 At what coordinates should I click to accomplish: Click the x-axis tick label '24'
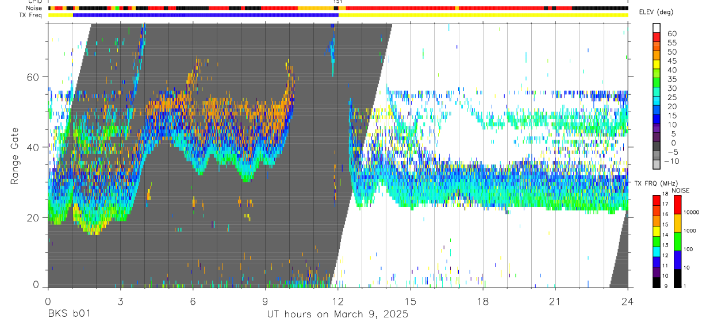[627, 301]
